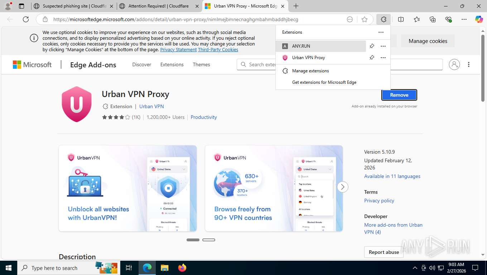Open Browser essentials icon
Viewport: 487px width, 275px height.
[x=448, y=19]
